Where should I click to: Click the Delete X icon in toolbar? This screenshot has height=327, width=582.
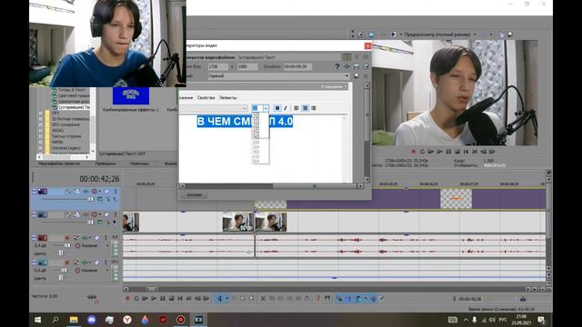coord(263,299)
